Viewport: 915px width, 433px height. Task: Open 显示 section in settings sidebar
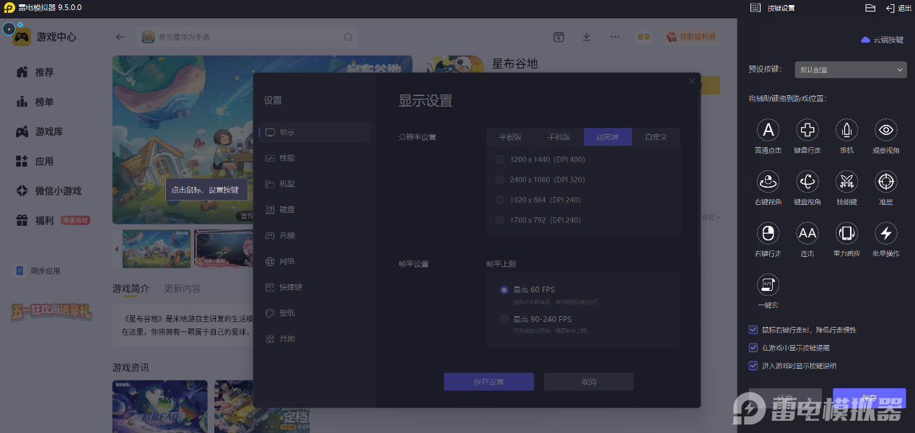tap(314, 133)
